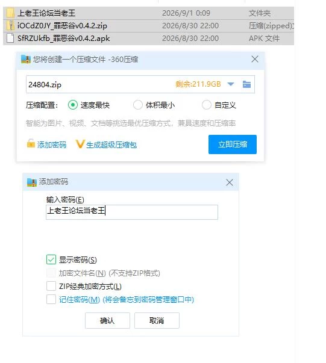Click the 2026/8/30 22:00 date of the zip file

[190, 25]
